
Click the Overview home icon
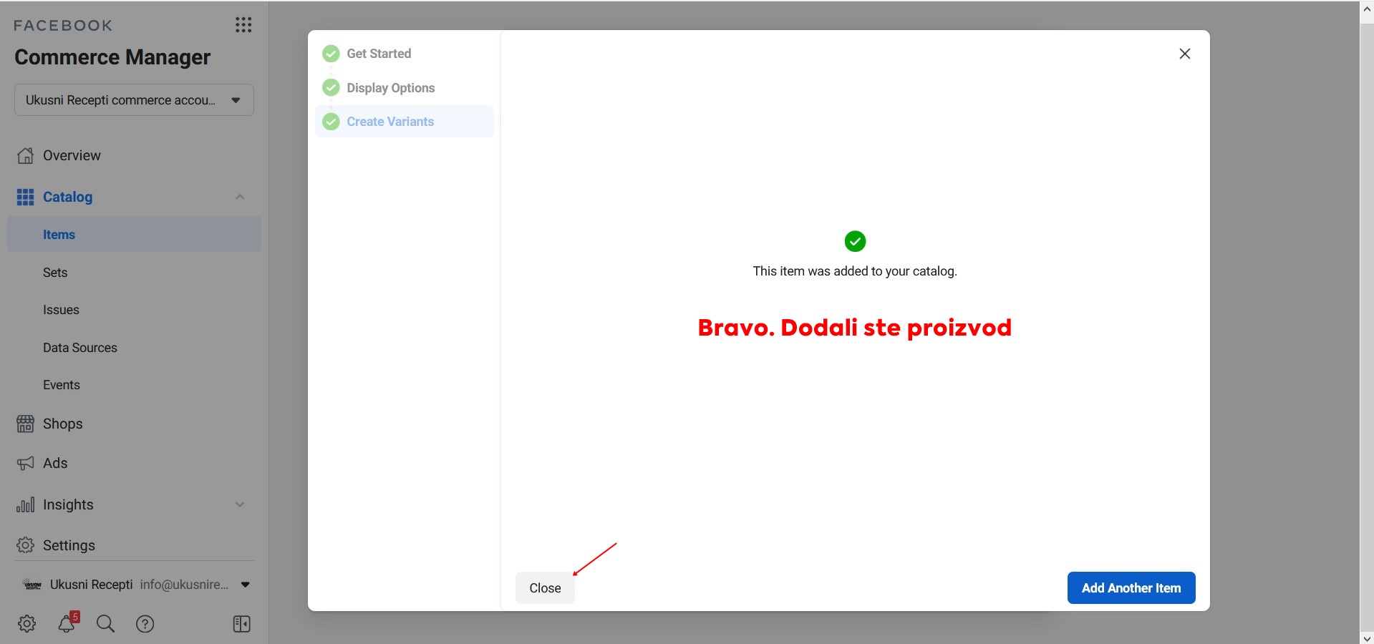point(25,155)
